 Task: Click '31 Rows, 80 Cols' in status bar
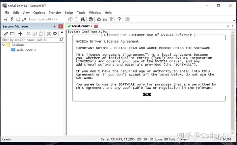[163, 139]
